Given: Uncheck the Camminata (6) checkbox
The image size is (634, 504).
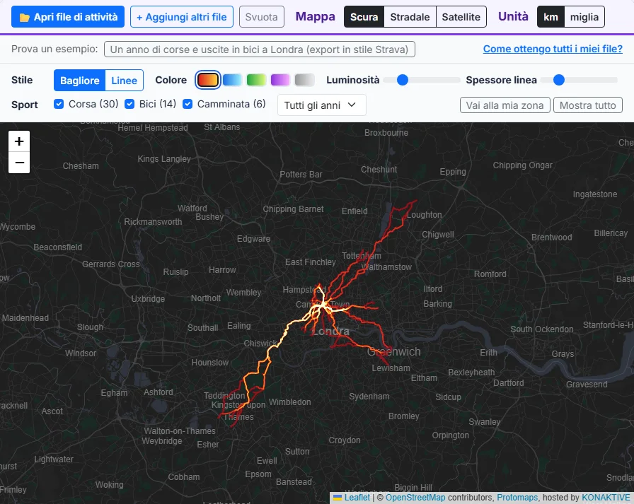Looking at the screenshot, I should point(188,104).
